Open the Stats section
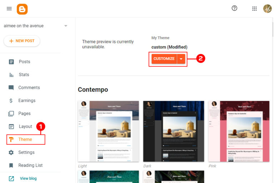274x183 pixels. click(24, 75)
